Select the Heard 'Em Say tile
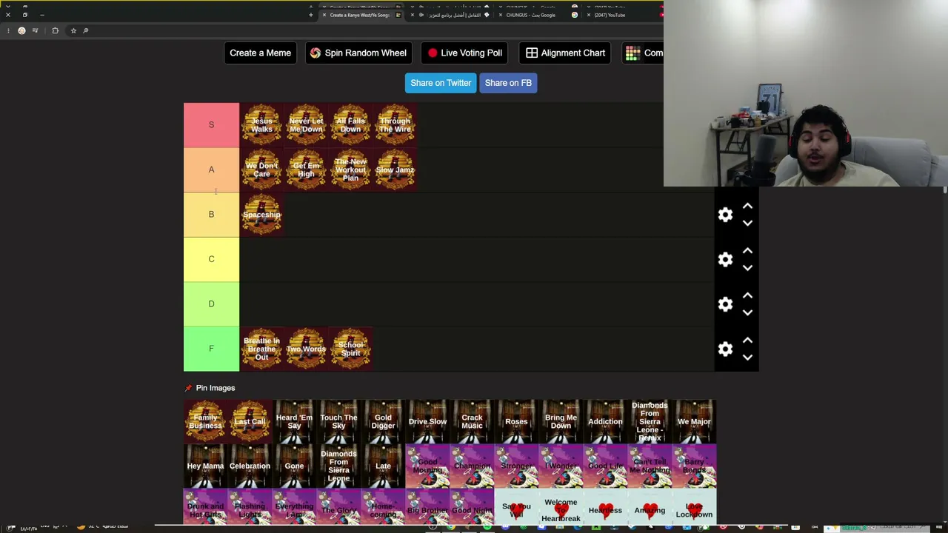The image size is (948, 533). click(294, 421)
